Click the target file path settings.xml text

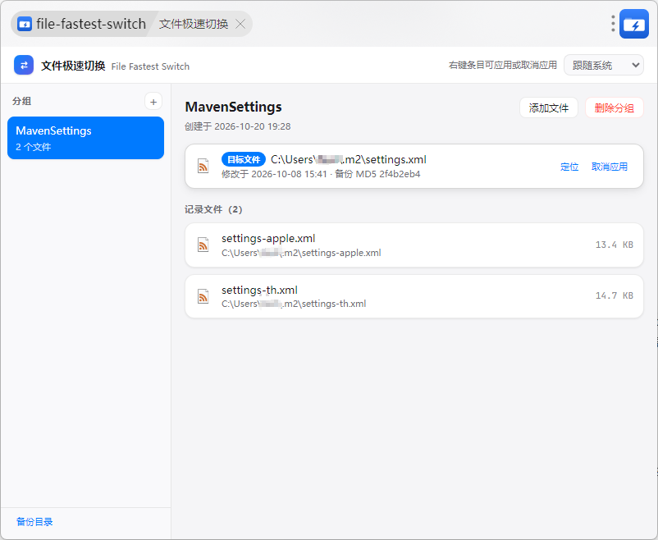pyautogui.click(x=349, y=159)
